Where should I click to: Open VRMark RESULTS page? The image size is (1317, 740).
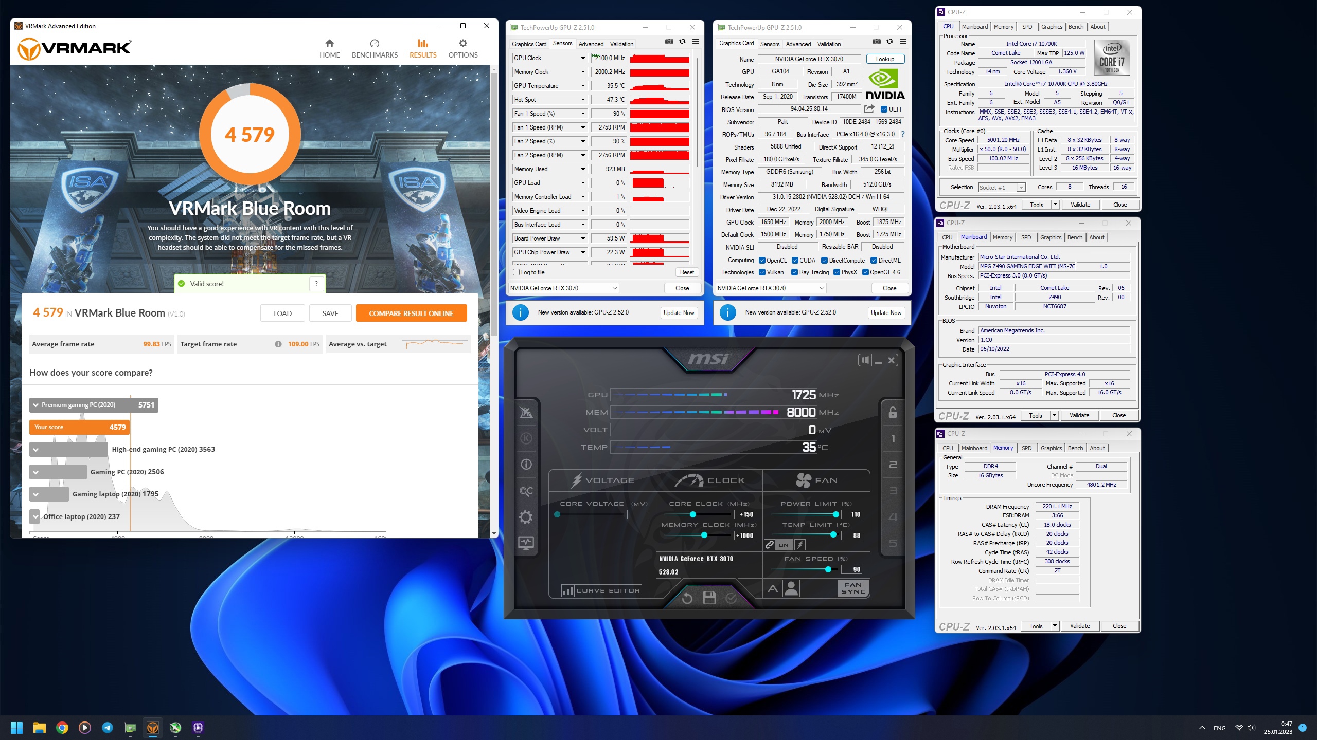[423, 49]
